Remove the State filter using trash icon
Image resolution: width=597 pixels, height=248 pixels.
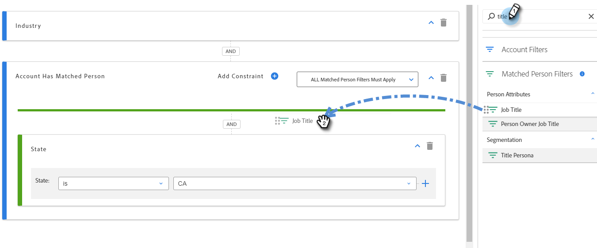429,146
